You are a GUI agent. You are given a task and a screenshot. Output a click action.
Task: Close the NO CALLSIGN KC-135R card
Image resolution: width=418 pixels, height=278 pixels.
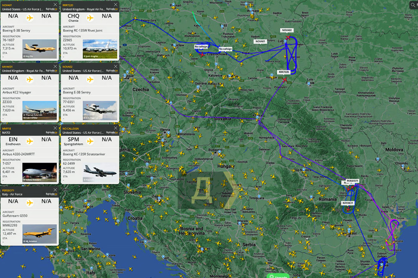click(x=116, y=129)
